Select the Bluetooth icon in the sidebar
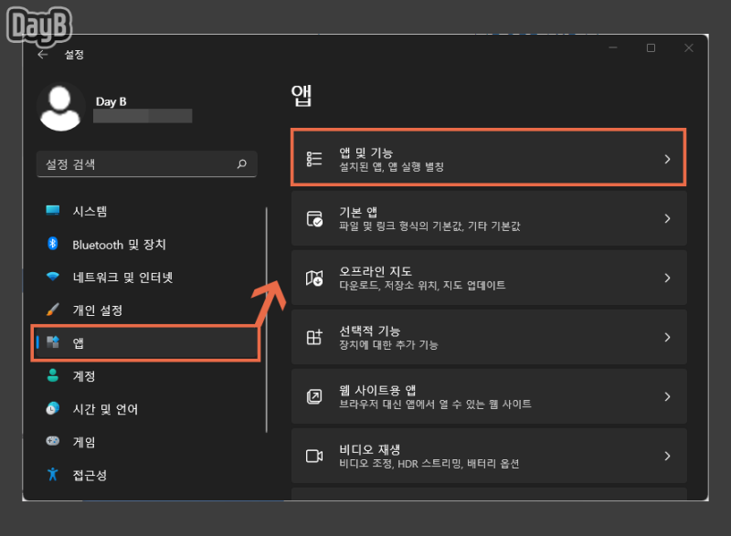731x536 pixels. (x=53, y=244)
